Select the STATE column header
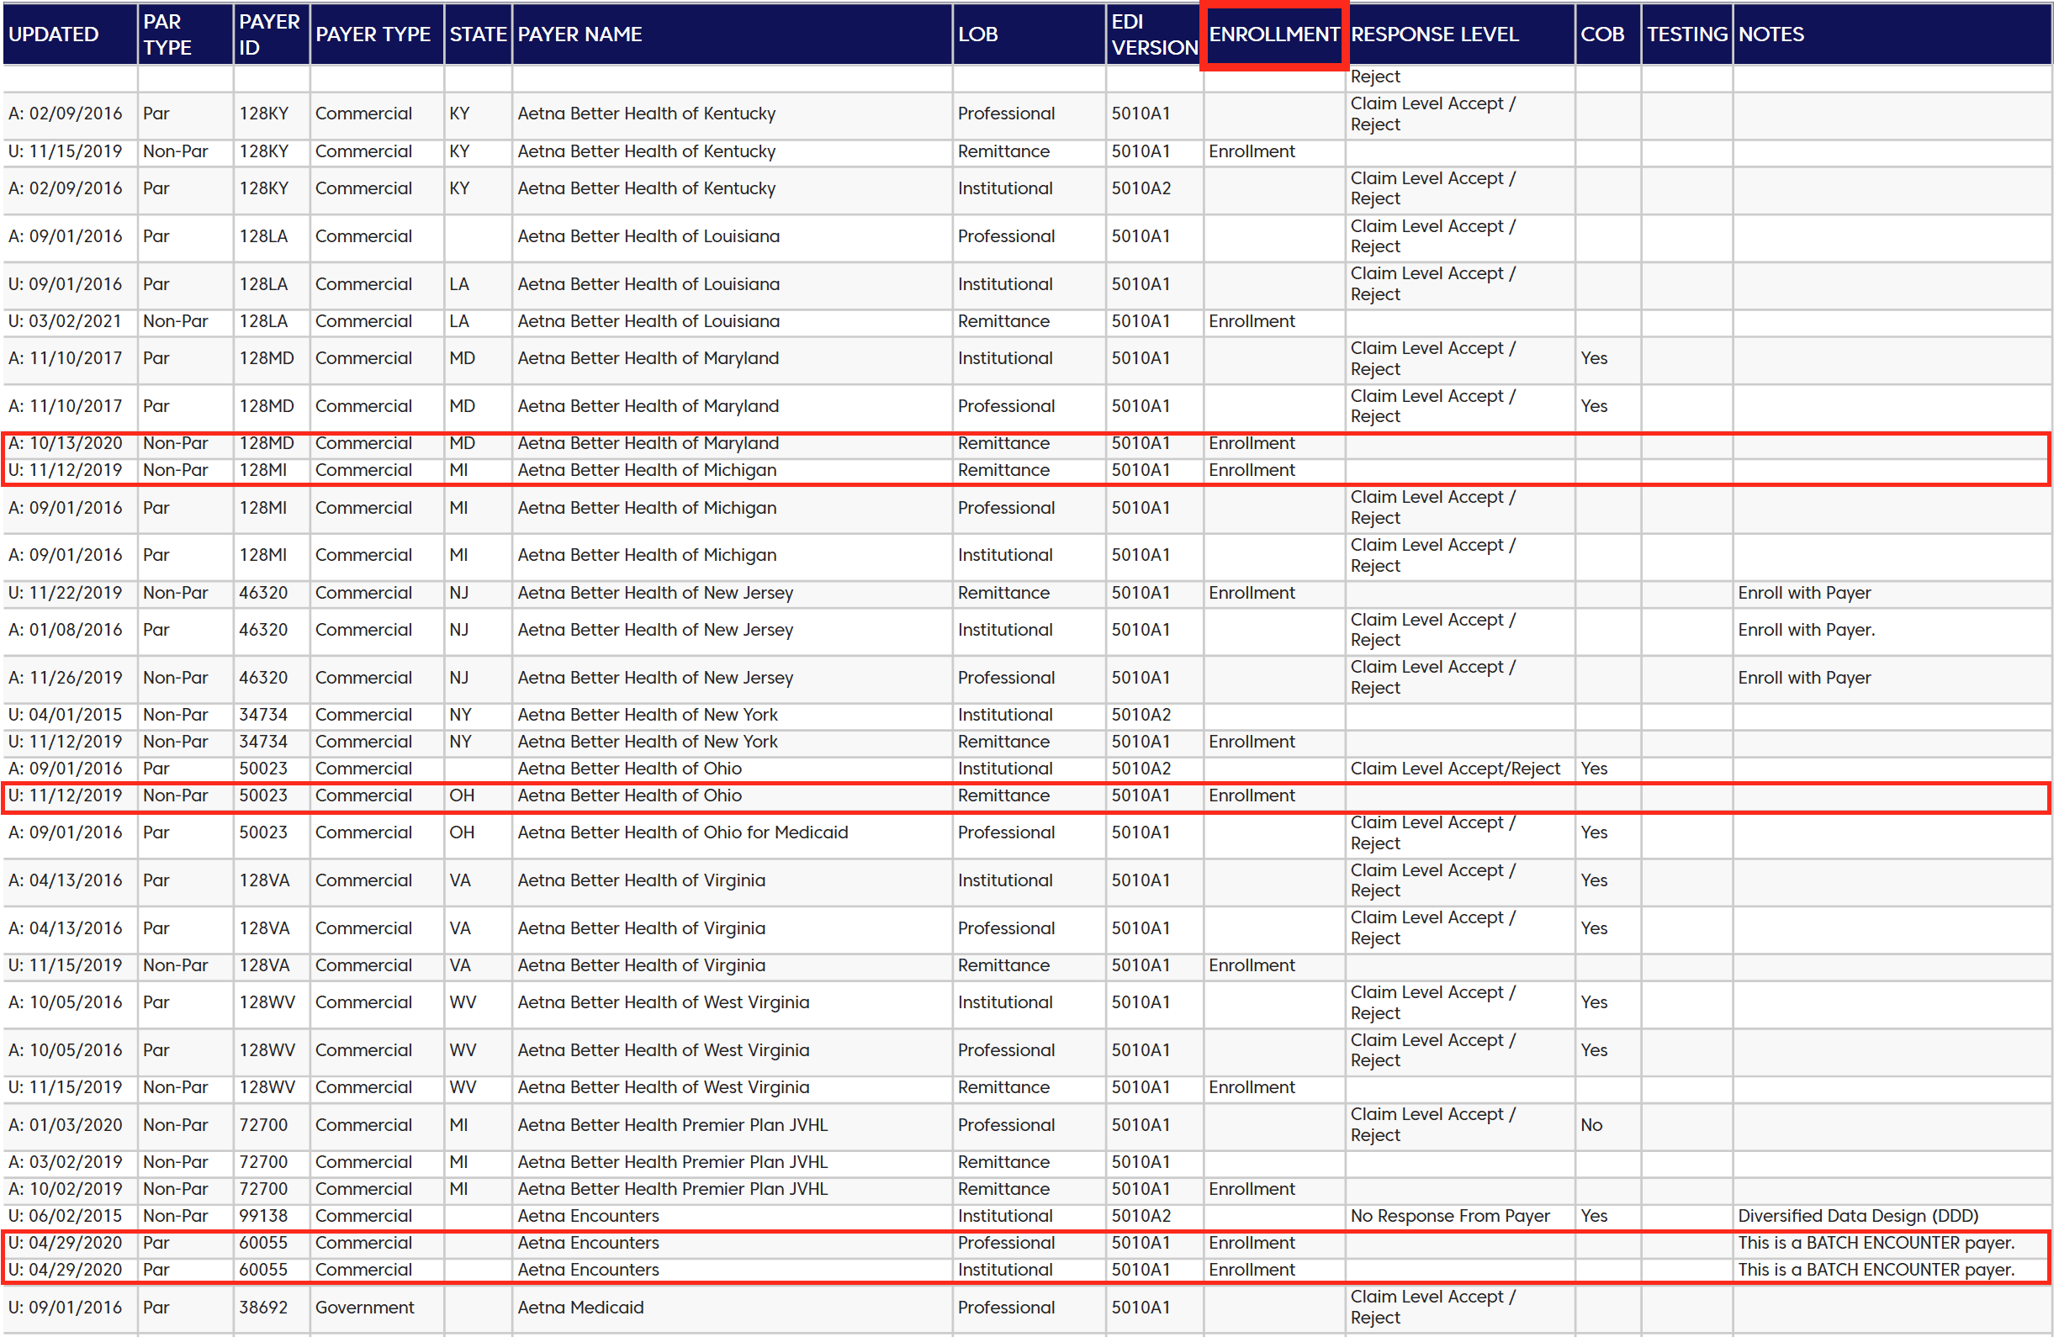 coord(477,34)
